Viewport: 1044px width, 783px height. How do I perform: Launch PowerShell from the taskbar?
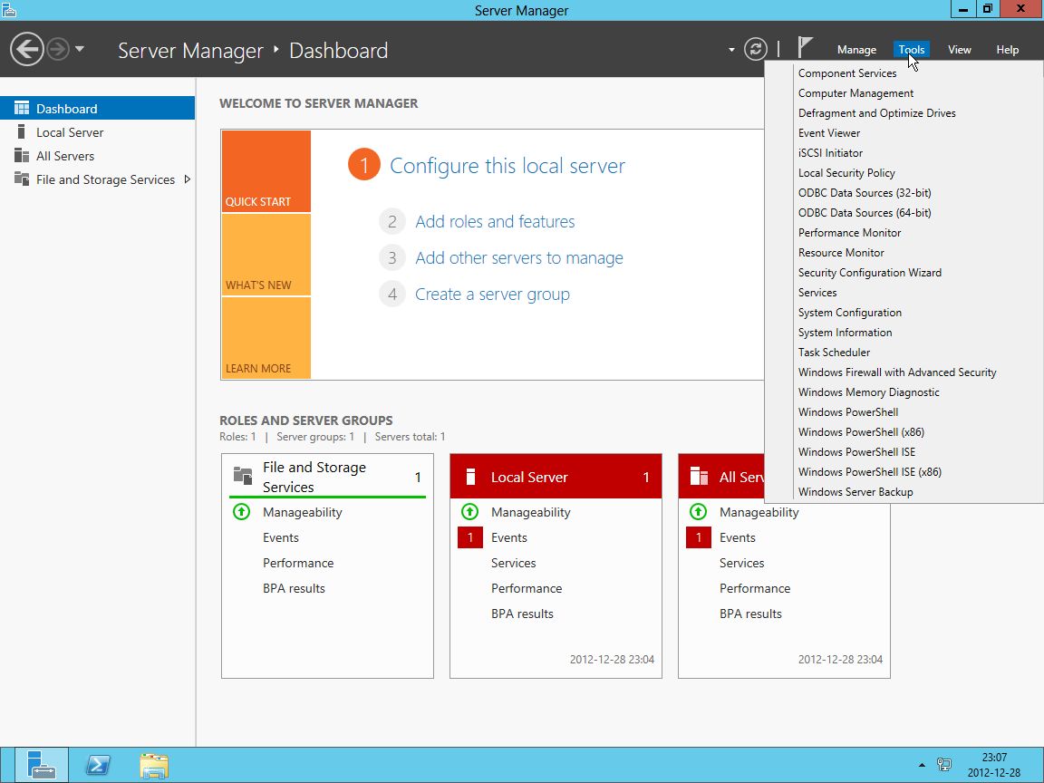pyautogui.click(x=98, y=765)
